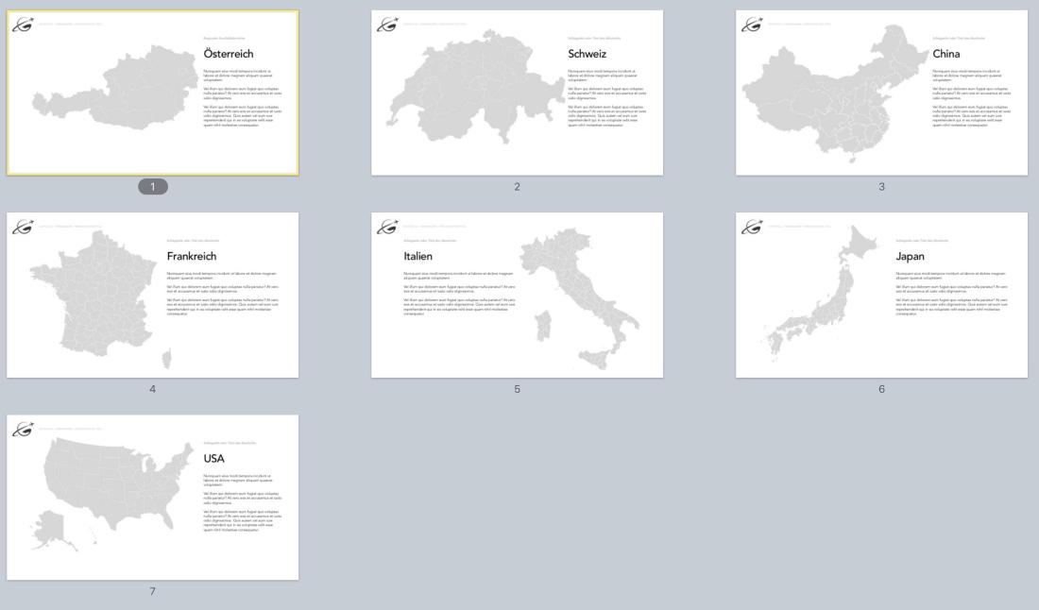This screenshot has height=610, width=1039.
Task: Click the logo icon on Schweiz slide
Action: [x=385, y=24]
